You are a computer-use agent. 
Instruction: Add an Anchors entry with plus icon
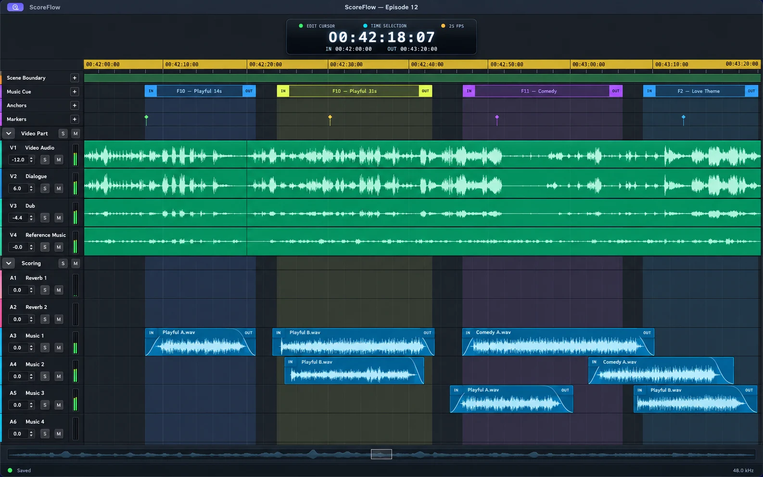75,105
